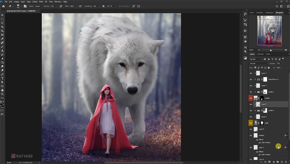The image size is (290, 164).
Task: Open the Window menu
Action: (x=58, y=2)
